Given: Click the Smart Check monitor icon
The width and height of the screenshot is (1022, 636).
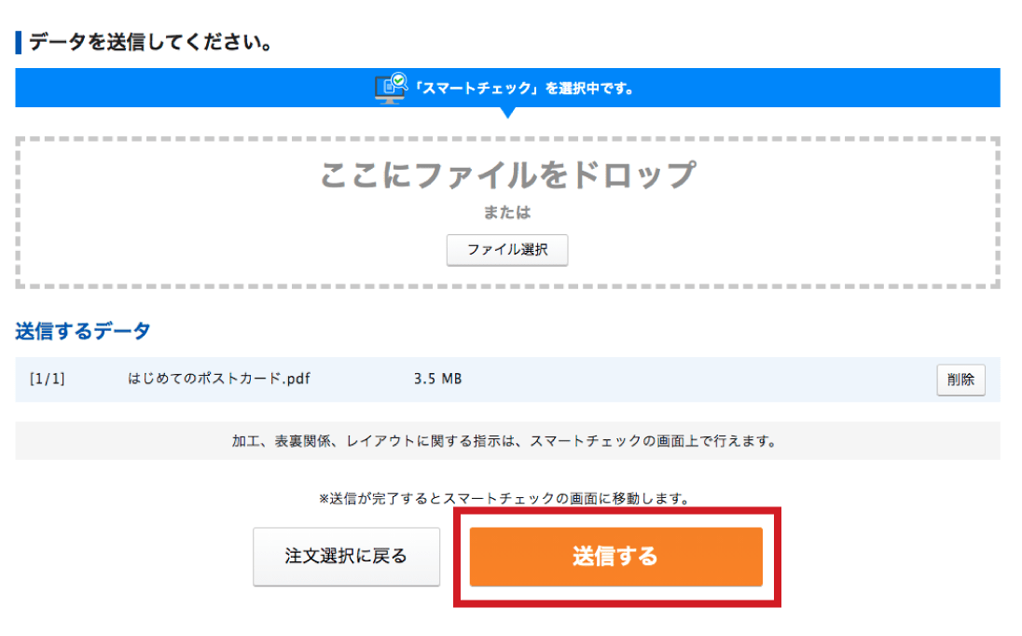Looking at the screenshot, I should click(391, 88).
